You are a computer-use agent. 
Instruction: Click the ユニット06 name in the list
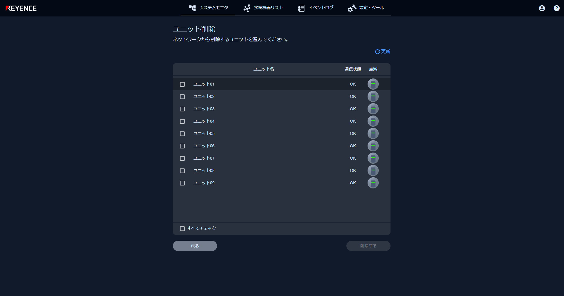(x=204, y=146)
